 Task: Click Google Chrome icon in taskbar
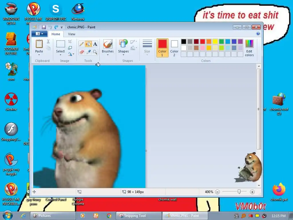(x=109, y=216)
